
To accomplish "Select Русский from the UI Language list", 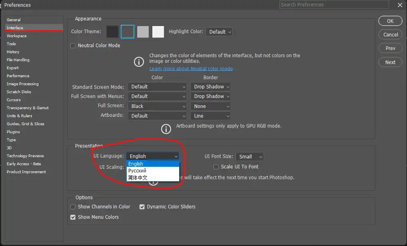I will (x=138, y=171).
